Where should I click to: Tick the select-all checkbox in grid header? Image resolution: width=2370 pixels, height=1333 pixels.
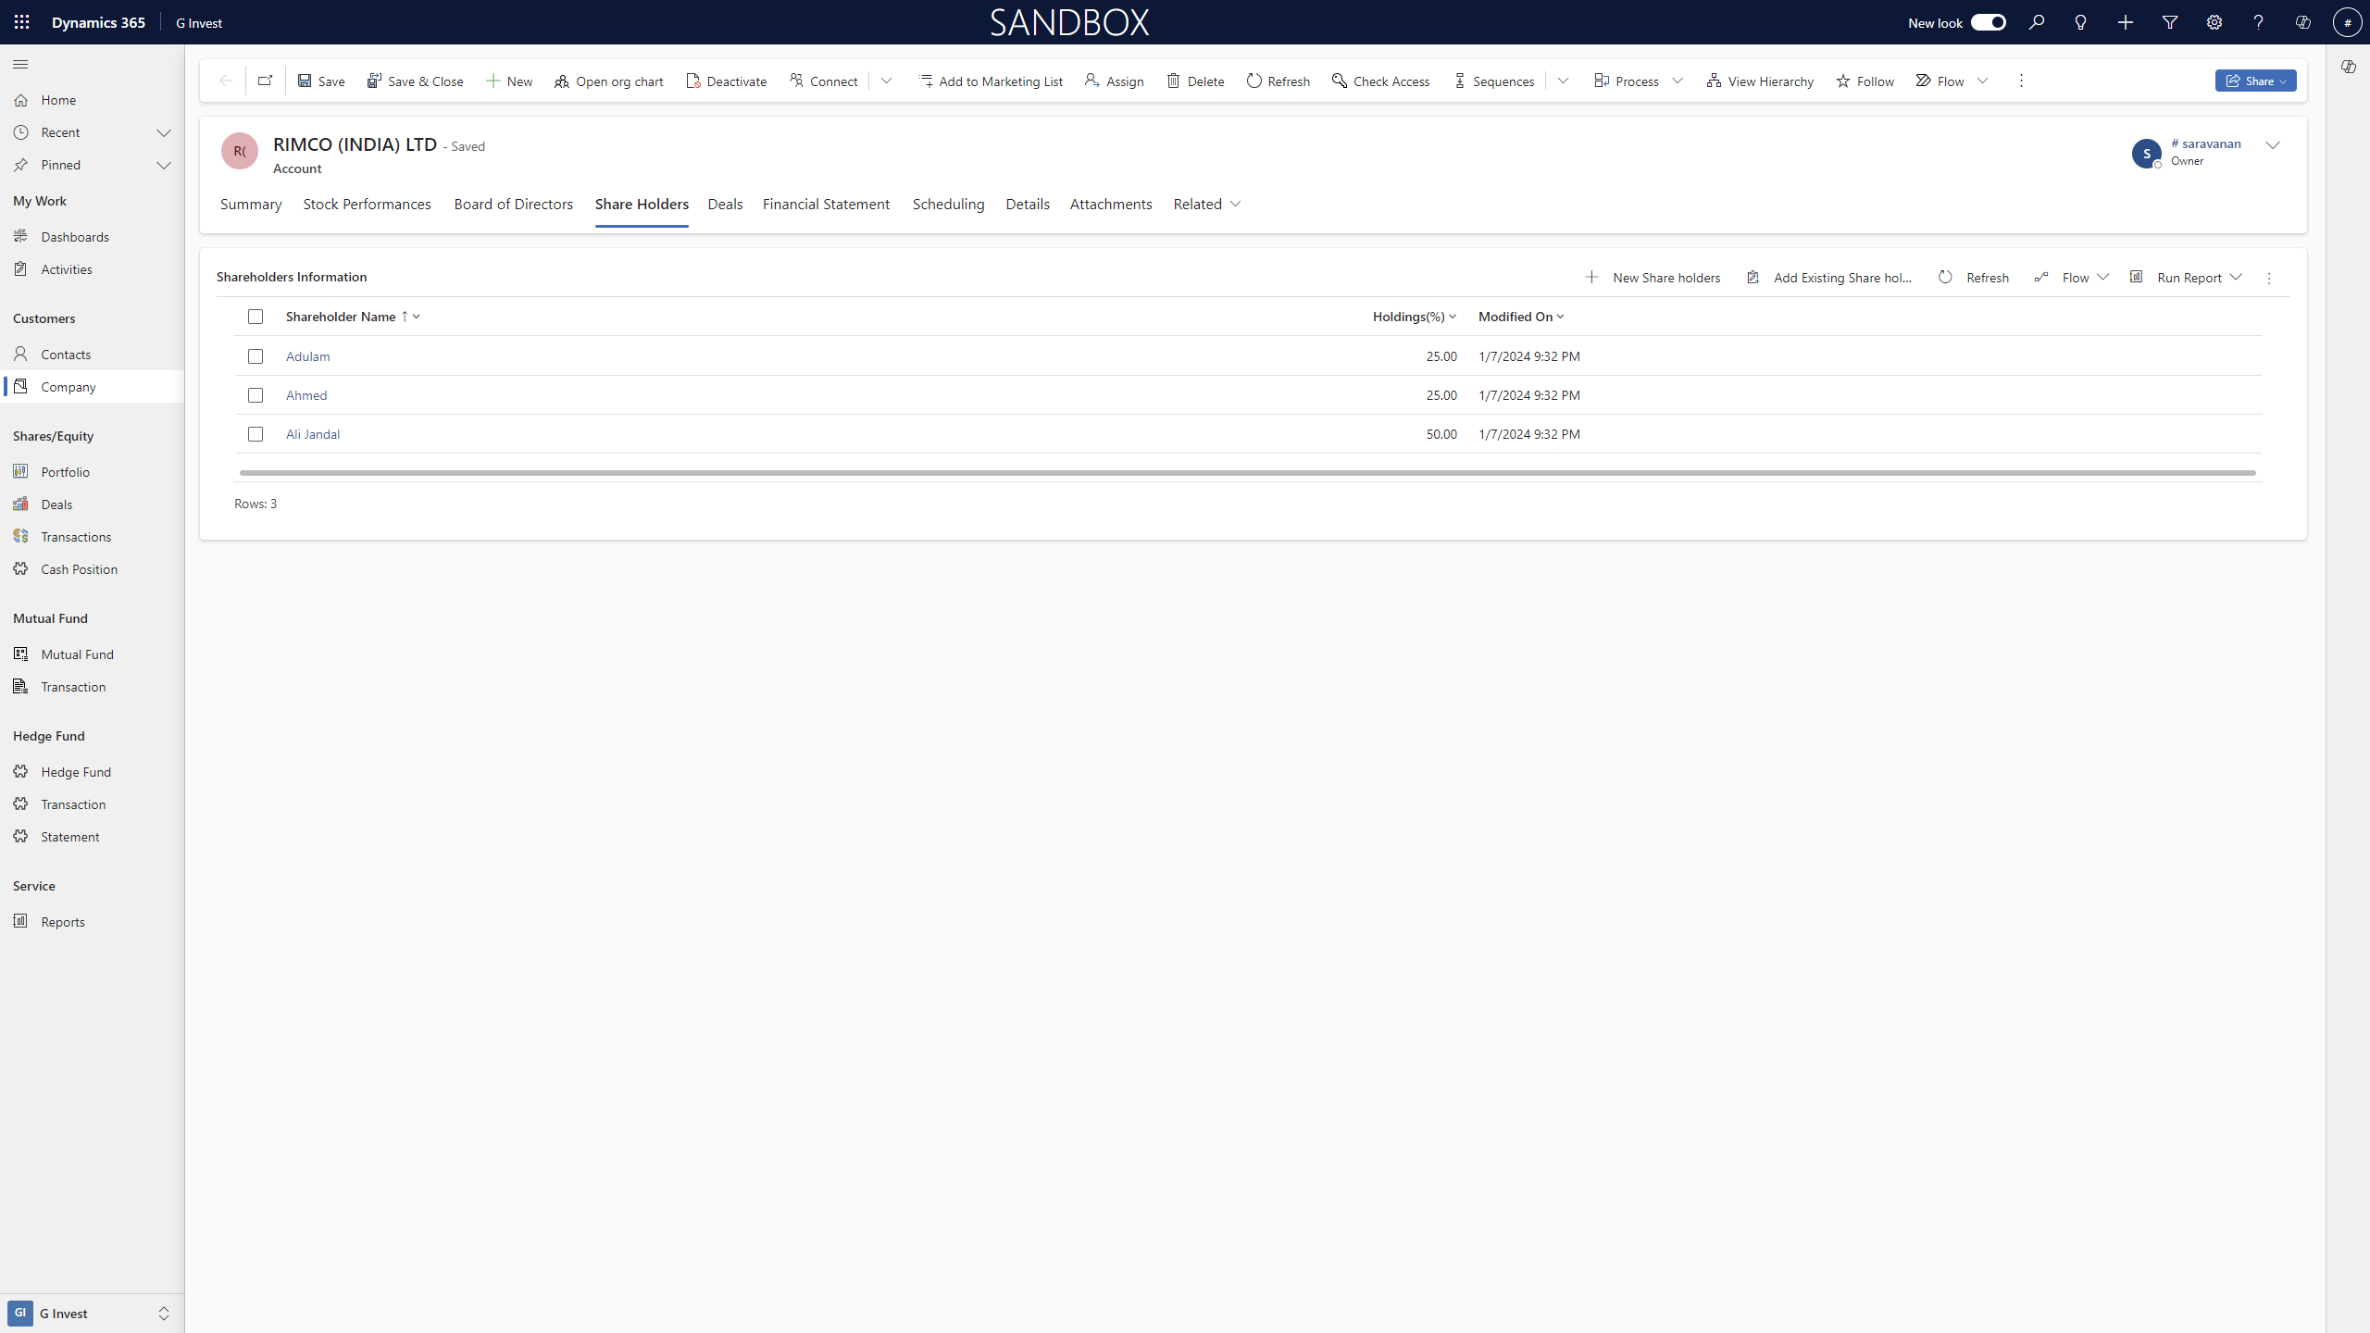[256, 317]
